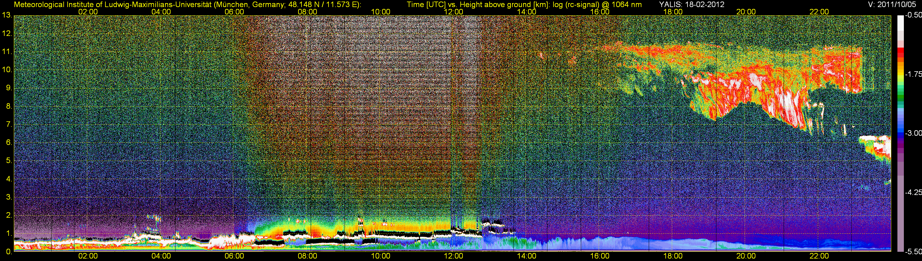The height and width of the screenshot is (261, 922).
Task: Click '04:00' on the bottom time axis
Action: coord(161,256)
